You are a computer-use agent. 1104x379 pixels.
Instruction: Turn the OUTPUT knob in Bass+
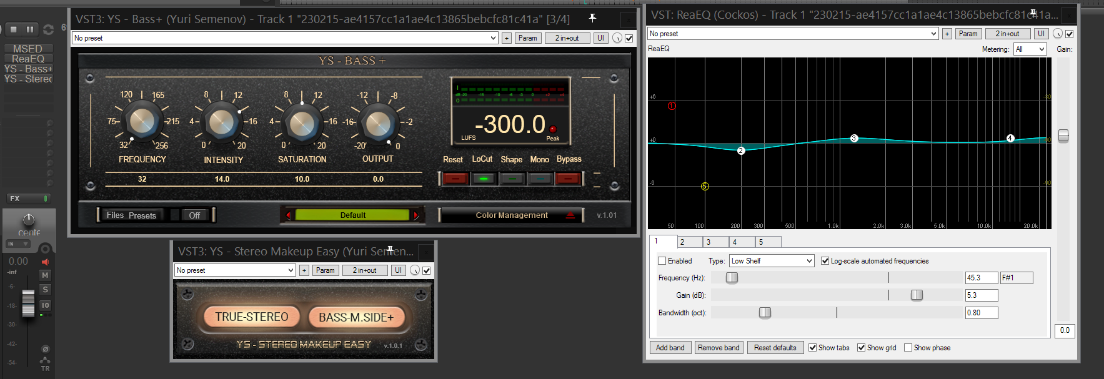click(378, 123)
